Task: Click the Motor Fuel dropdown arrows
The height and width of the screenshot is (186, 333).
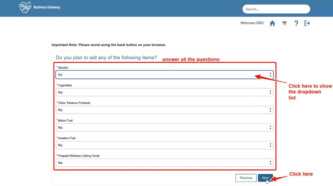Action: click(270, 128)
